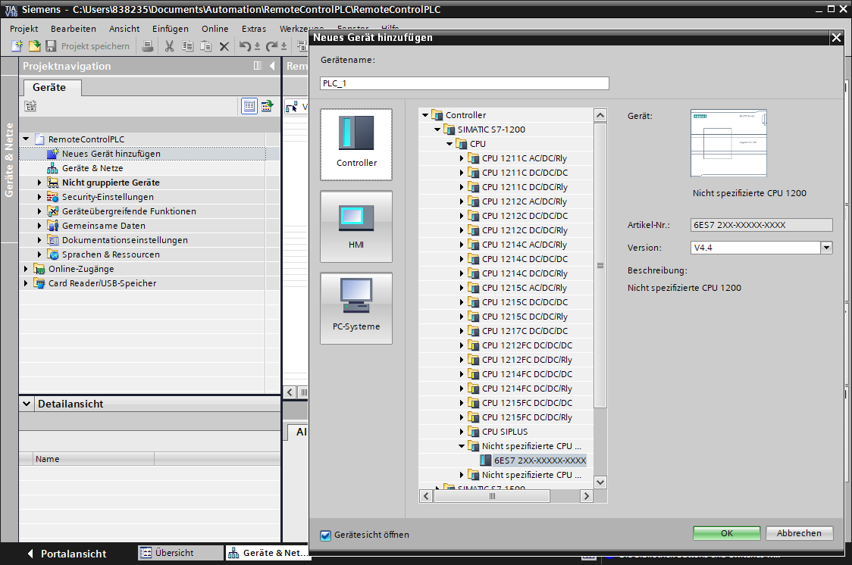Select the HMI device type button
Viewport: 852px width, 565px height.
pyautogui.click(x=356, y=226)
